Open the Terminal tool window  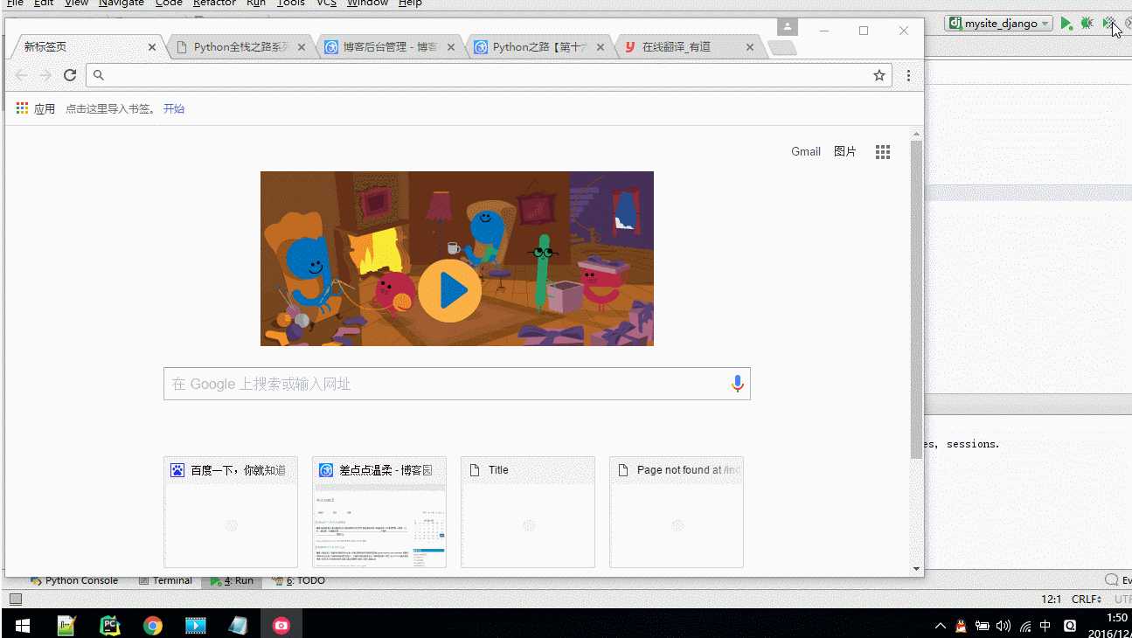point(166,580)
